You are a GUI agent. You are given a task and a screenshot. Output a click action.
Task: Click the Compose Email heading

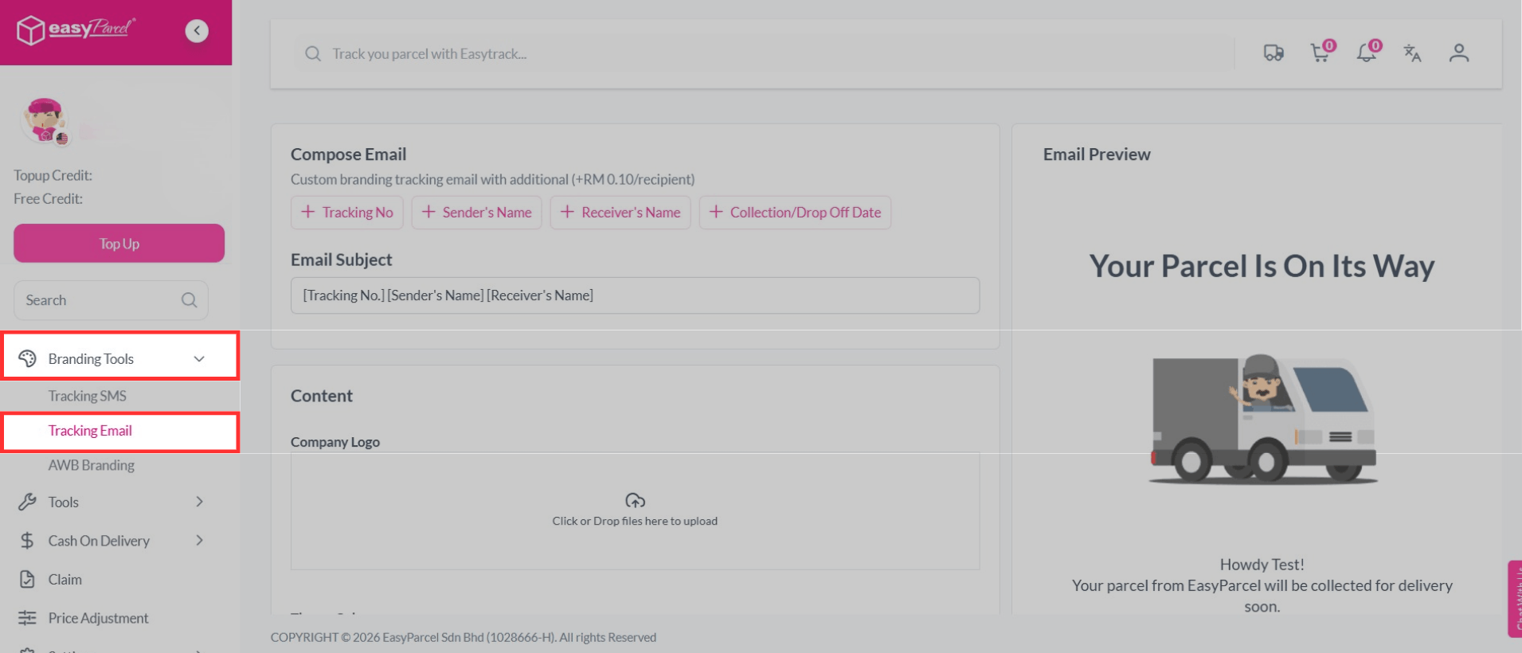click(348, 154)
